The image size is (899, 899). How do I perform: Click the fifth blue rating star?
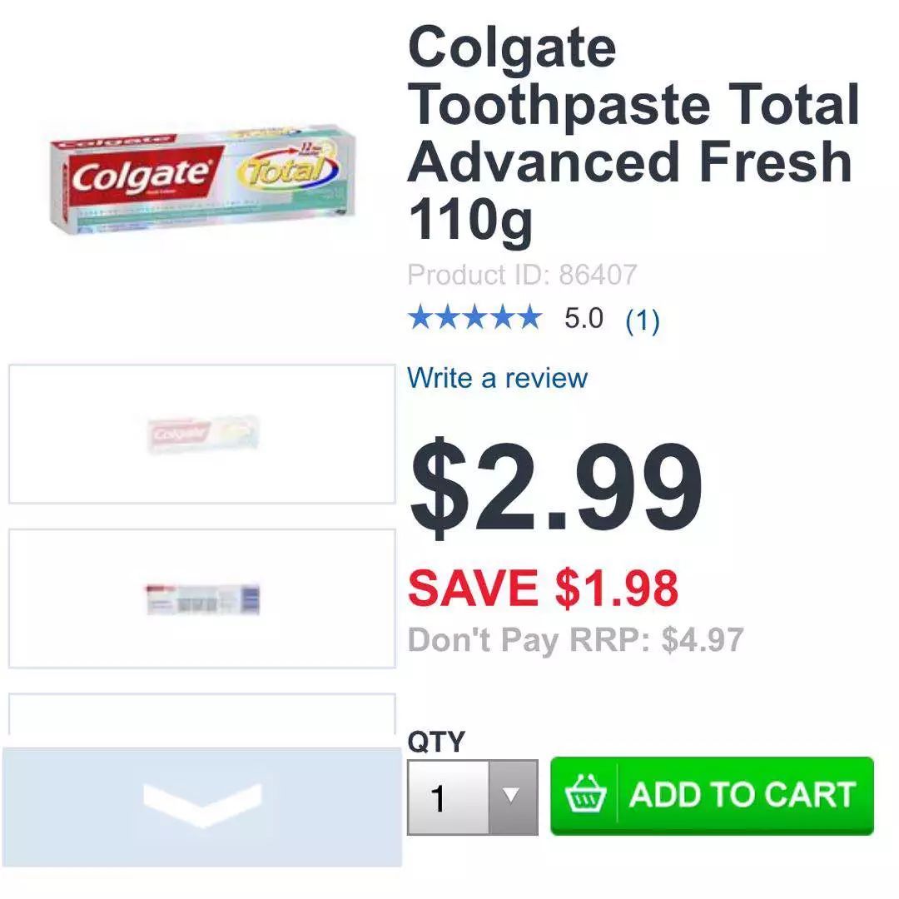pos(528,318)
